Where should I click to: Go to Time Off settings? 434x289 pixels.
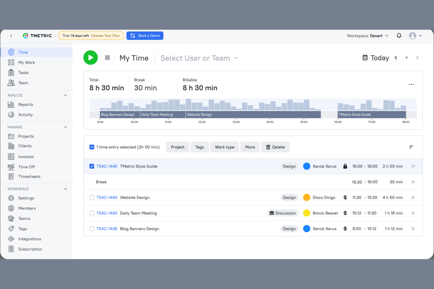pyautogui.click(x=27, y=167)
